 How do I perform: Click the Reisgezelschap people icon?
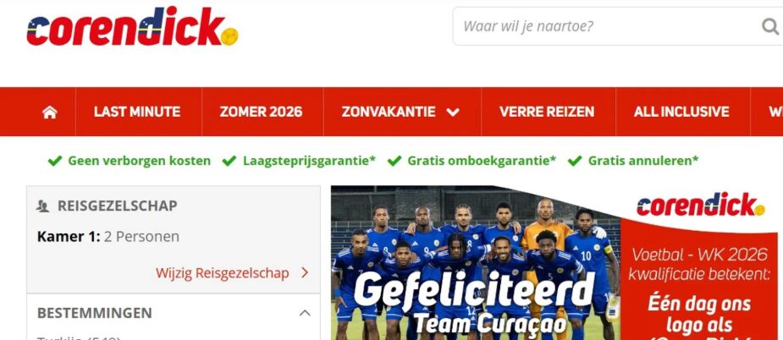coord(43,206)
